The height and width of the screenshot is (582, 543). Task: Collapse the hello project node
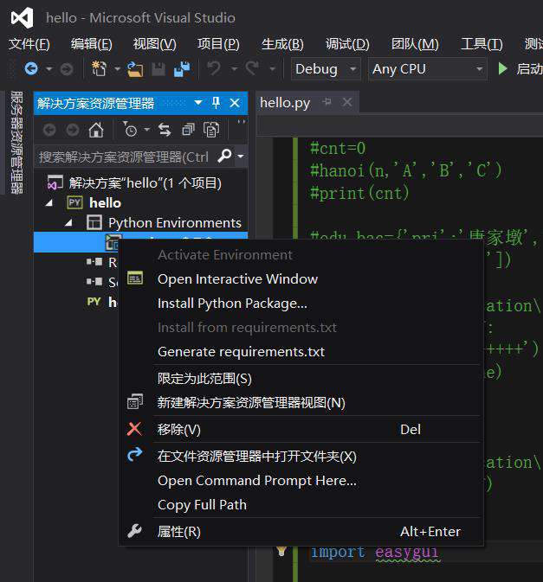[x=49, y=203]
